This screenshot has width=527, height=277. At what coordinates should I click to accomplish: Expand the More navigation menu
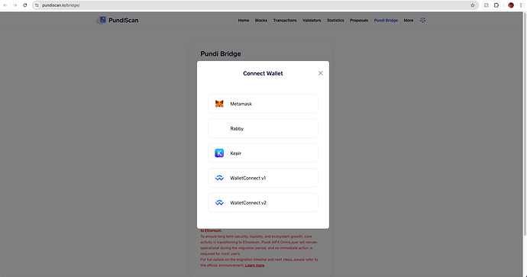pos(409,20)
